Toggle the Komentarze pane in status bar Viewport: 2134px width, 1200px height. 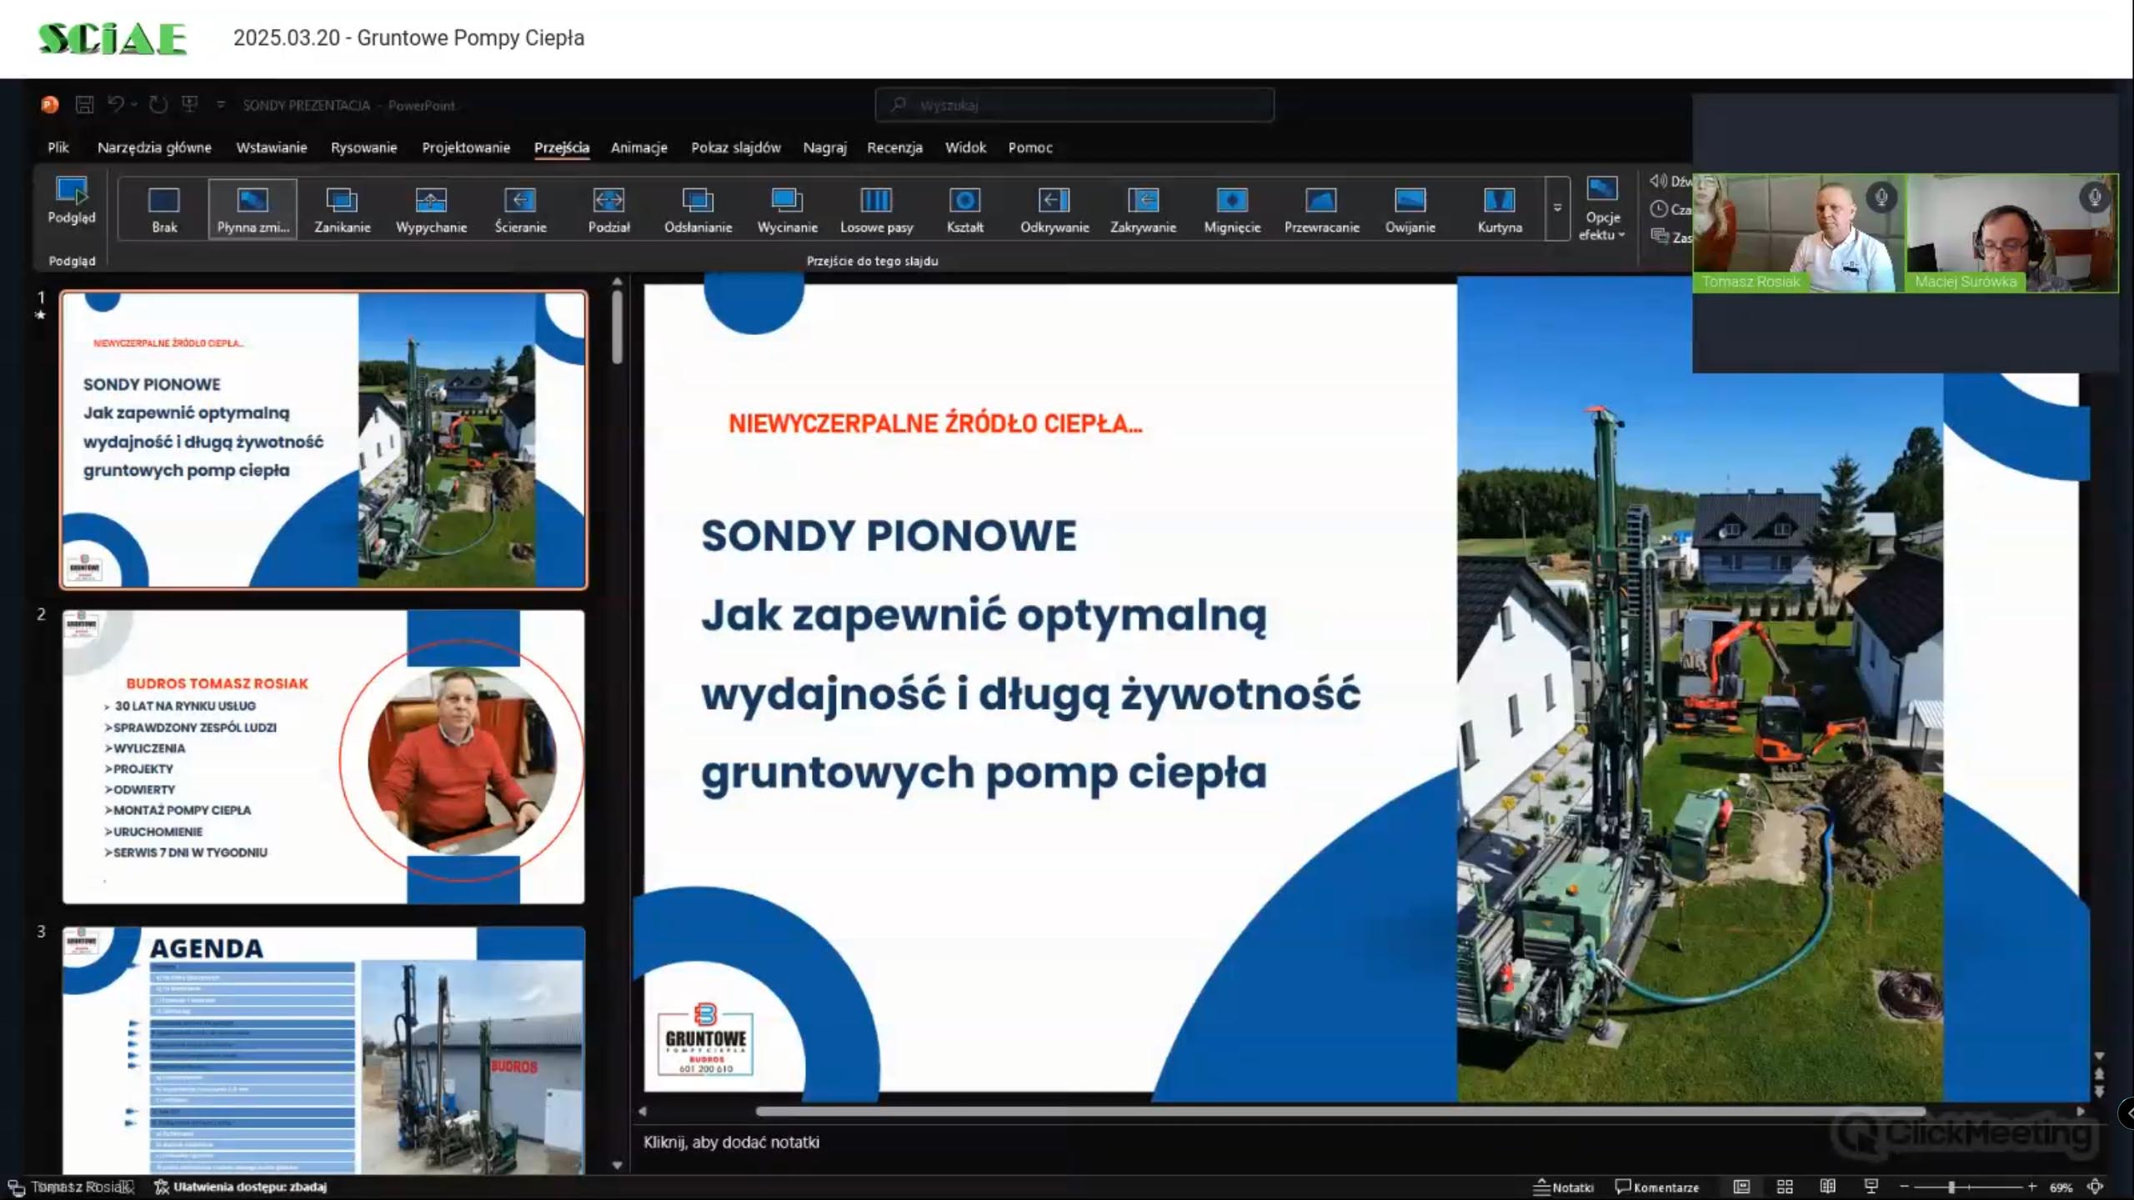pos(1656,1187)
